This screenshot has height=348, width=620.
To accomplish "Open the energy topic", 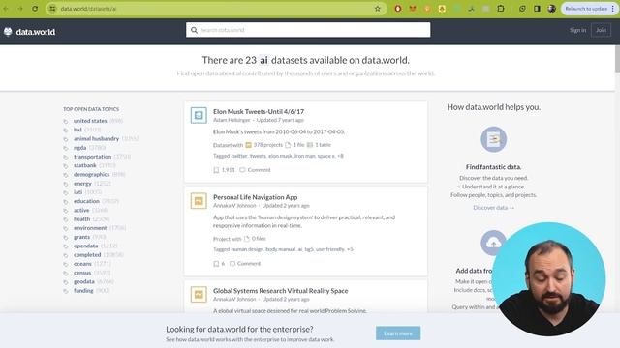I will 82,184.
